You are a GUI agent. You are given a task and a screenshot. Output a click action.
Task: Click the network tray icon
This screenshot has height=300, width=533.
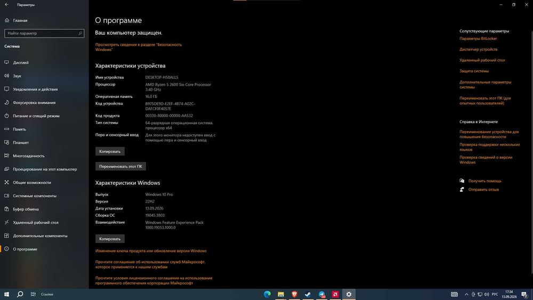(480, 294)
